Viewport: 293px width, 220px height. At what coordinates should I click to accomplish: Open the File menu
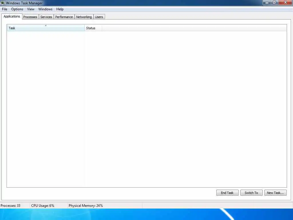5,9
